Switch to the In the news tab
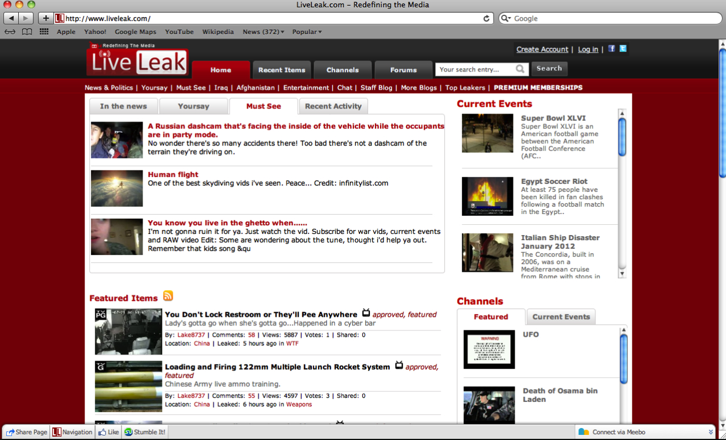This screenshot has width=726, height=440. (x=123, y=106)
